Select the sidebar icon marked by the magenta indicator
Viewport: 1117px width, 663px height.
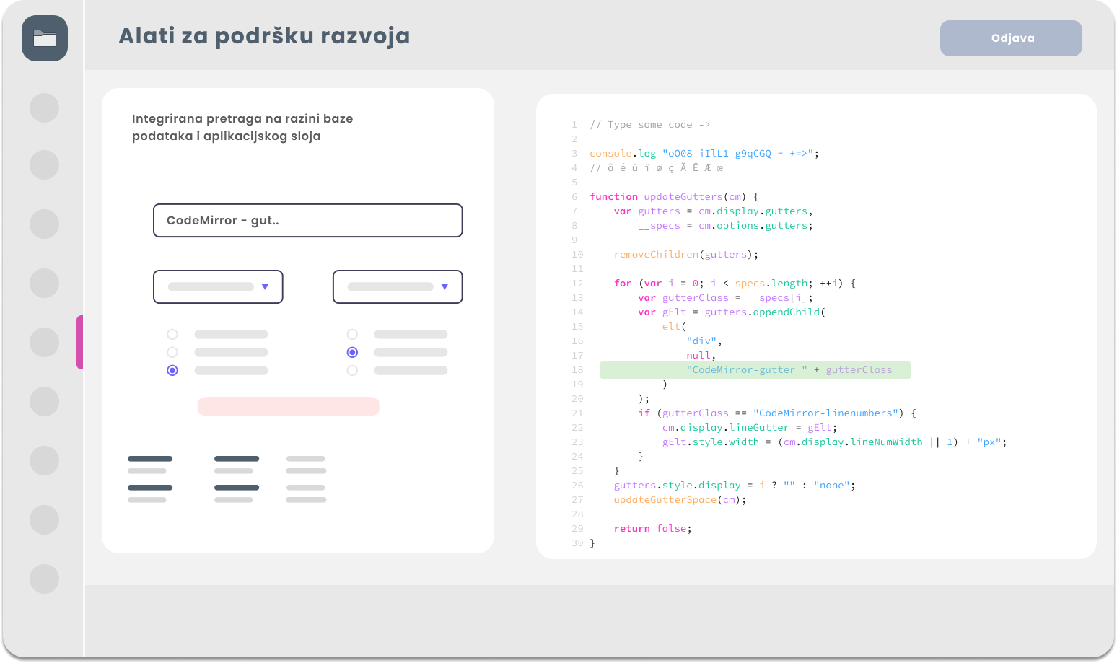(x=45, y=342)
